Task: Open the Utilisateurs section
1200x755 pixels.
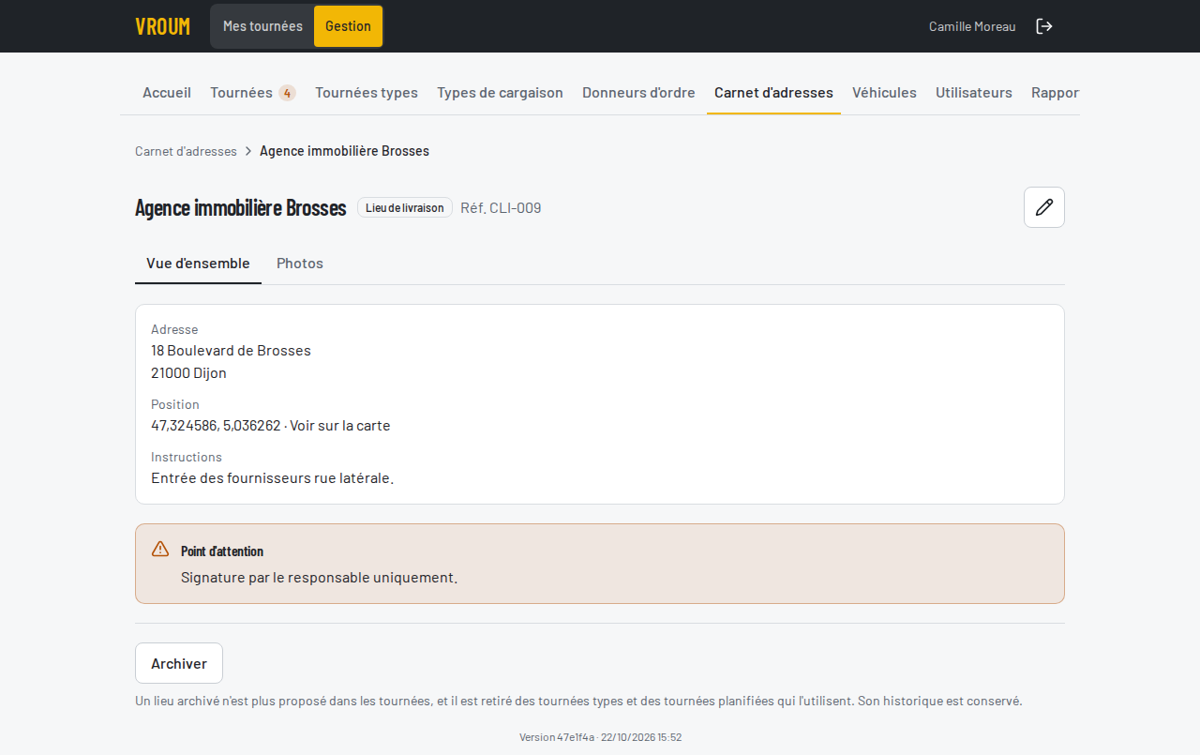Action: [974, 93]
